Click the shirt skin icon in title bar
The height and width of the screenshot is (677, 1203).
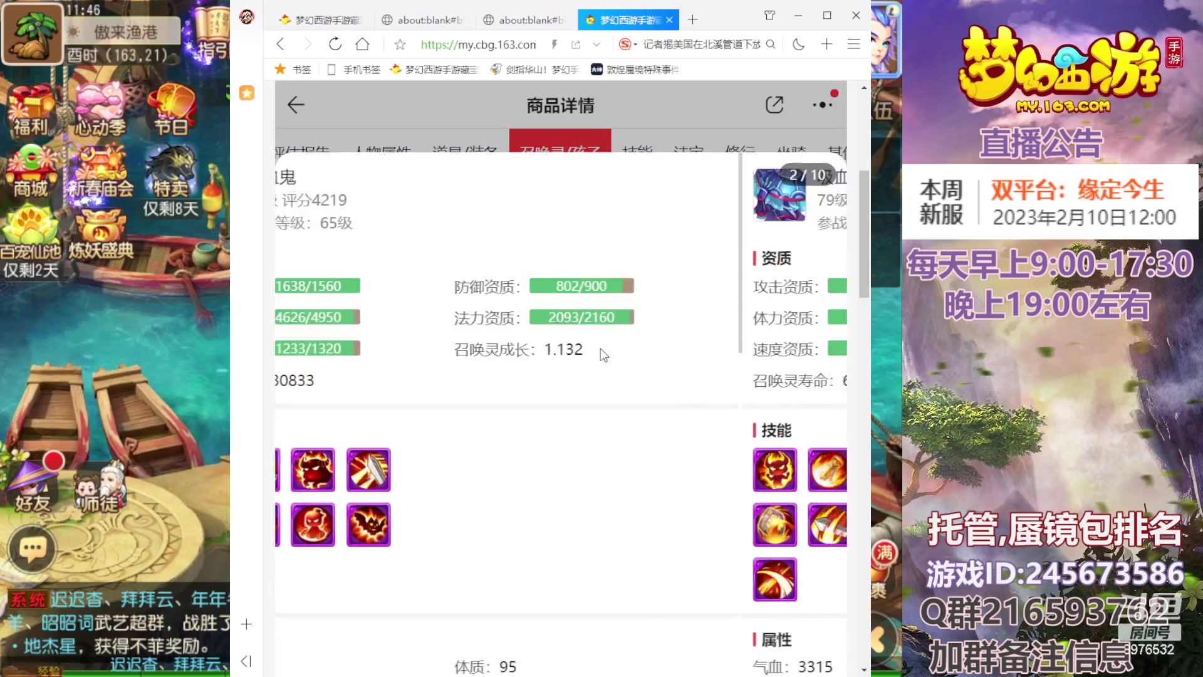pos(769,16)
